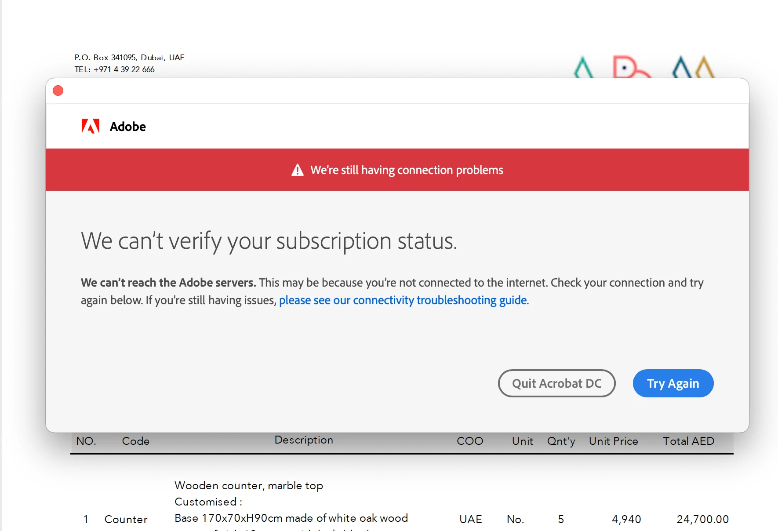Click the 'We can't verify your subscription status.' heading
The image size is (778, 531).
coord(269,241)
